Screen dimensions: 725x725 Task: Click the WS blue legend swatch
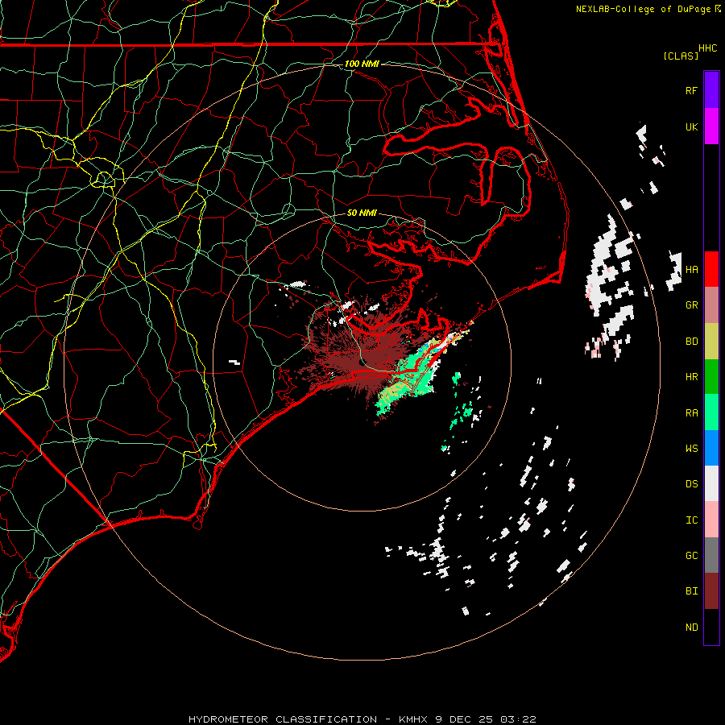pos(711,448)
